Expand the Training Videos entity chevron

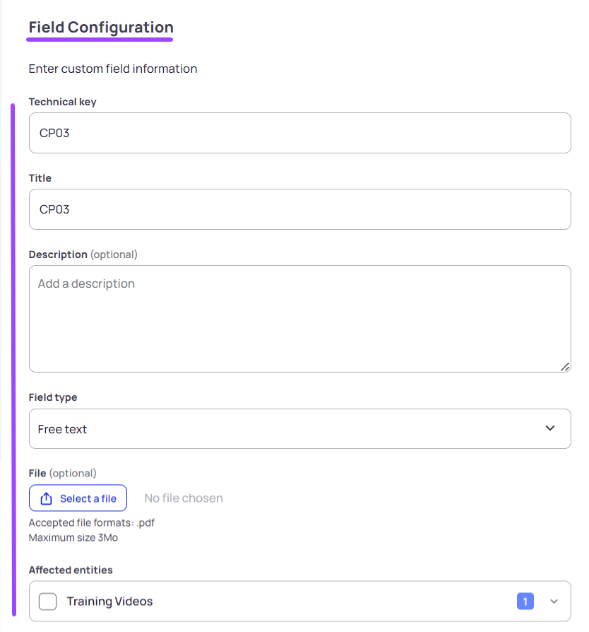click(x=554, y=602)
